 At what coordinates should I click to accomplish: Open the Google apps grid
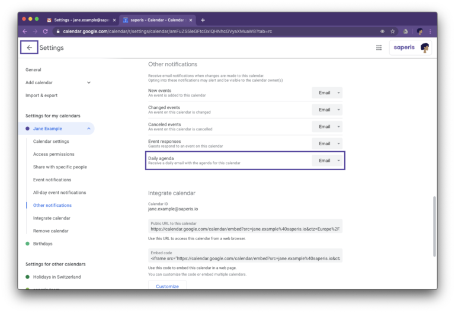pos(379,47)
